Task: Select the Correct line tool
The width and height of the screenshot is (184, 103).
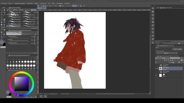Action: click(x=1, y=39)
